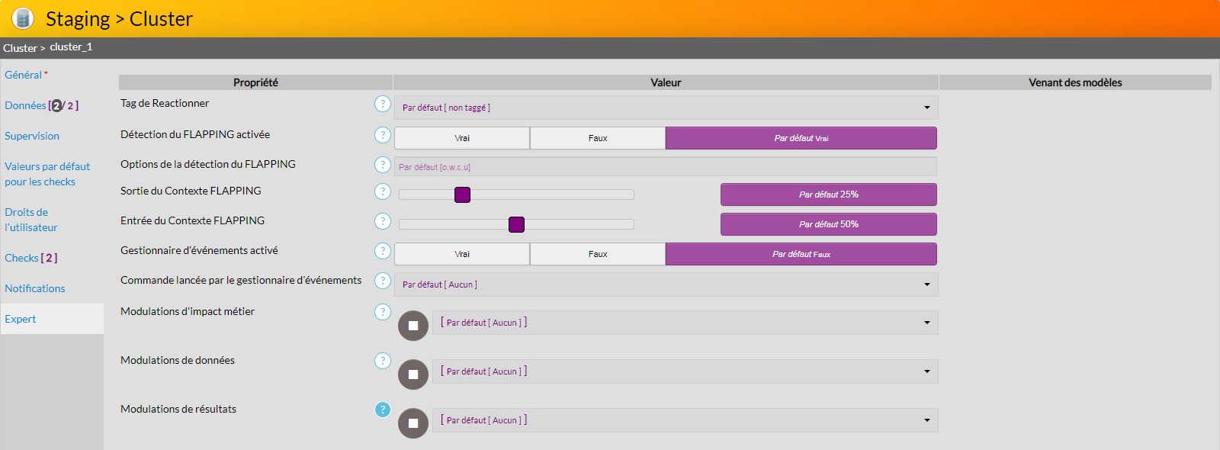Click the Par défaut 50% button
Screen dimensions: 1220x450
click(x=828, y=224)
